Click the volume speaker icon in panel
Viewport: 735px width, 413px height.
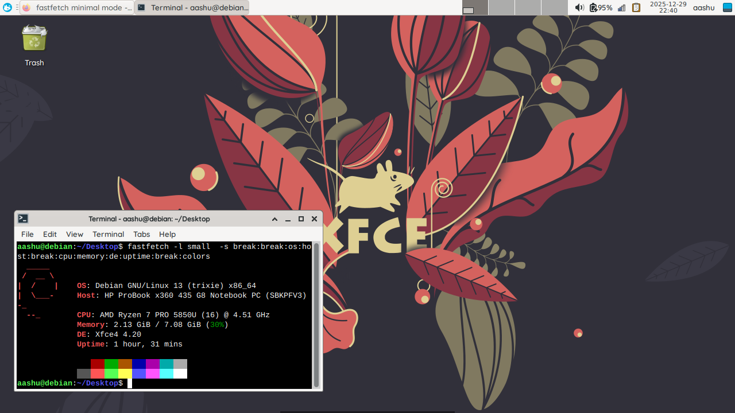click(579, 7)
